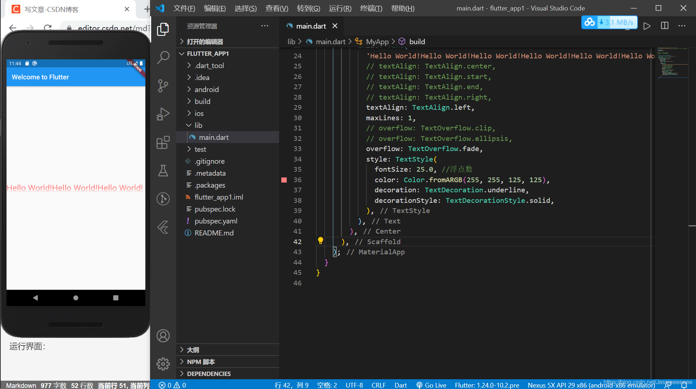Click the UTF-8 encoding indicator

pos(354,385)
